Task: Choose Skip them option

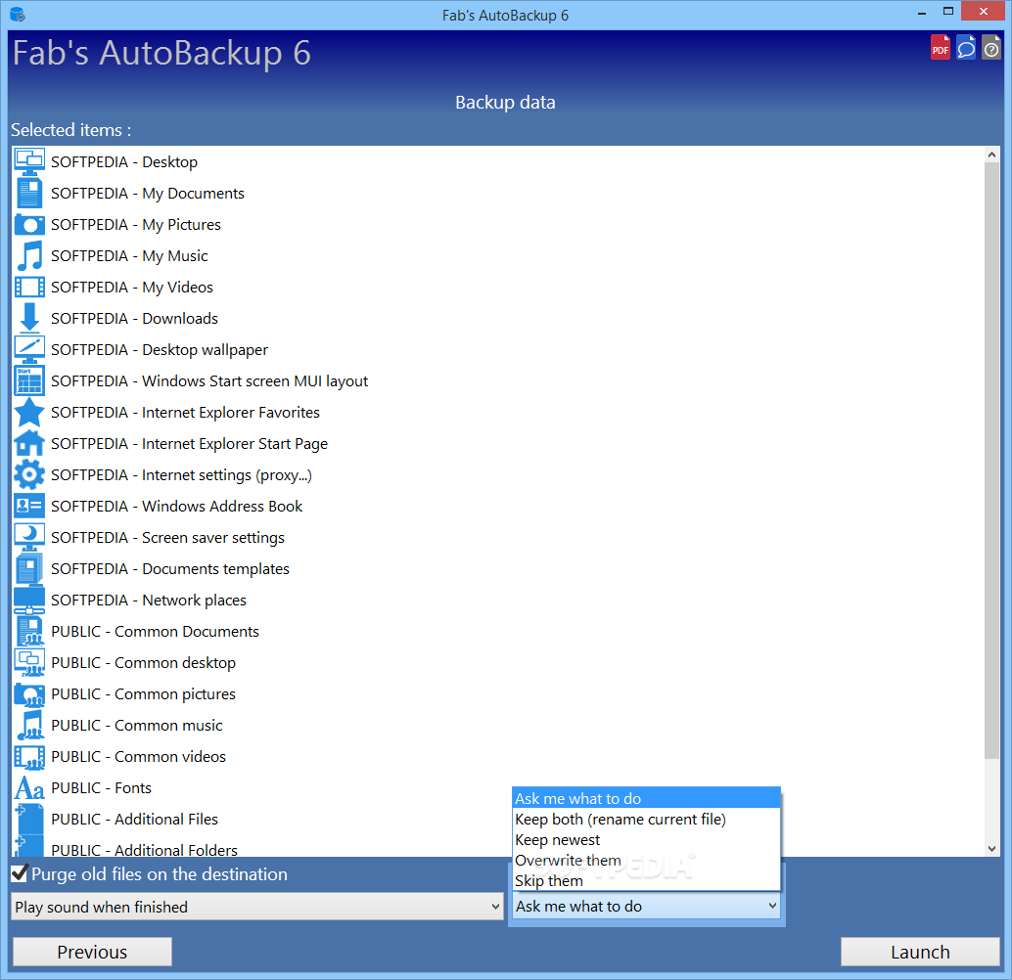Action: click(646, 880)
